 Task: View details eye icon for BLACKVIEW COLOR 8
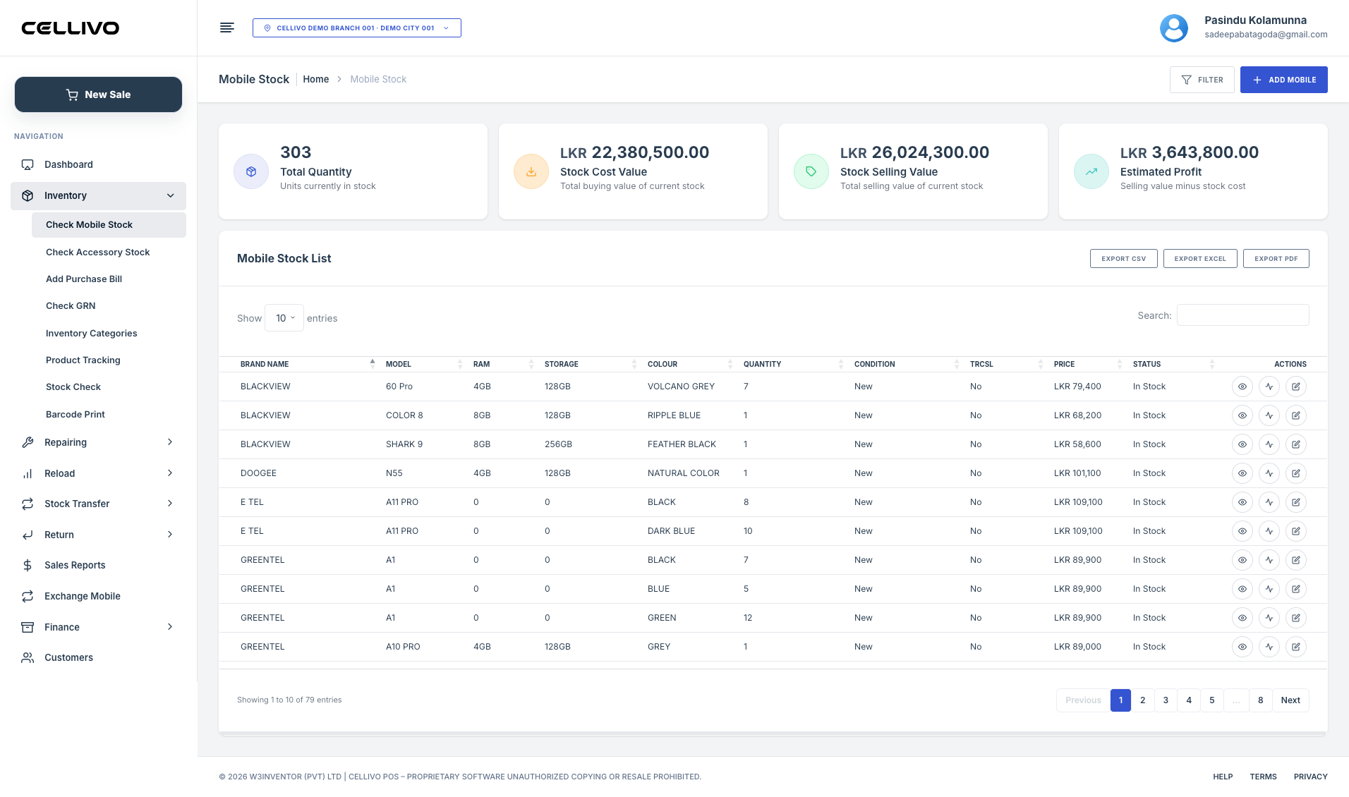click(x=1242, y=415)
